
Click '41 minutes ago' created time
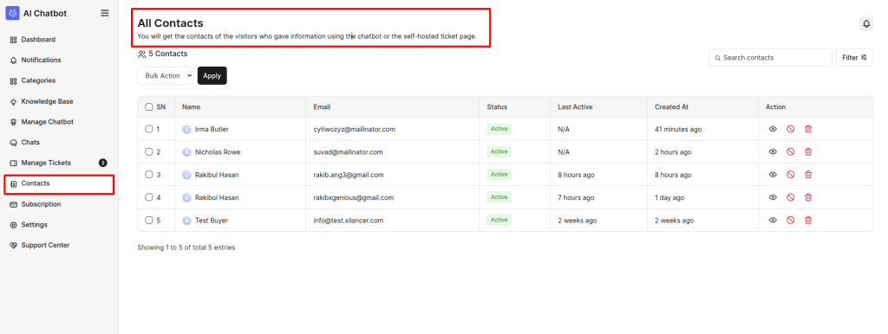(678, 130)
